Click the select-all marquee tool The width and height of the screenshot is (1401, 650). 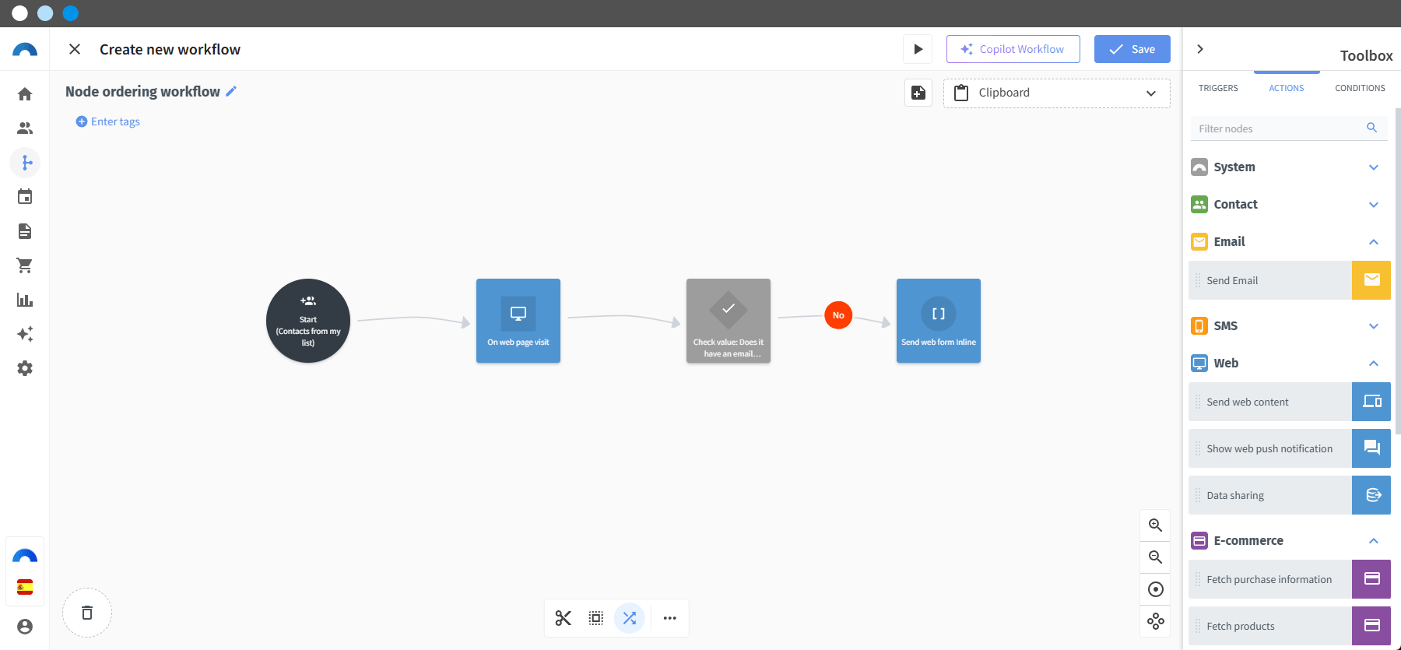click(596, 618)
